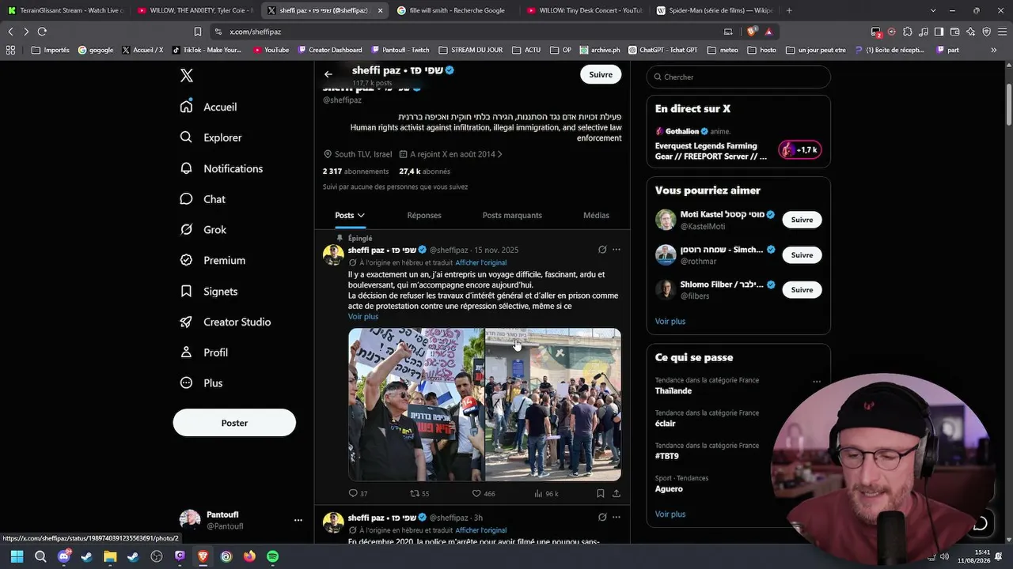Switch to Posts marquants tab
This screenshot has width=1013, height=569.
pos(512,215)
